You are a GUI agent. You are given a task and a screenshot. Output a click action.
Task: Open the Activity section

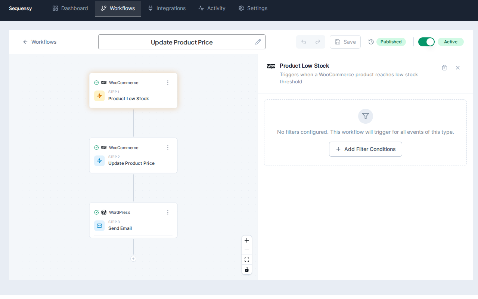[x=212, y=8]
